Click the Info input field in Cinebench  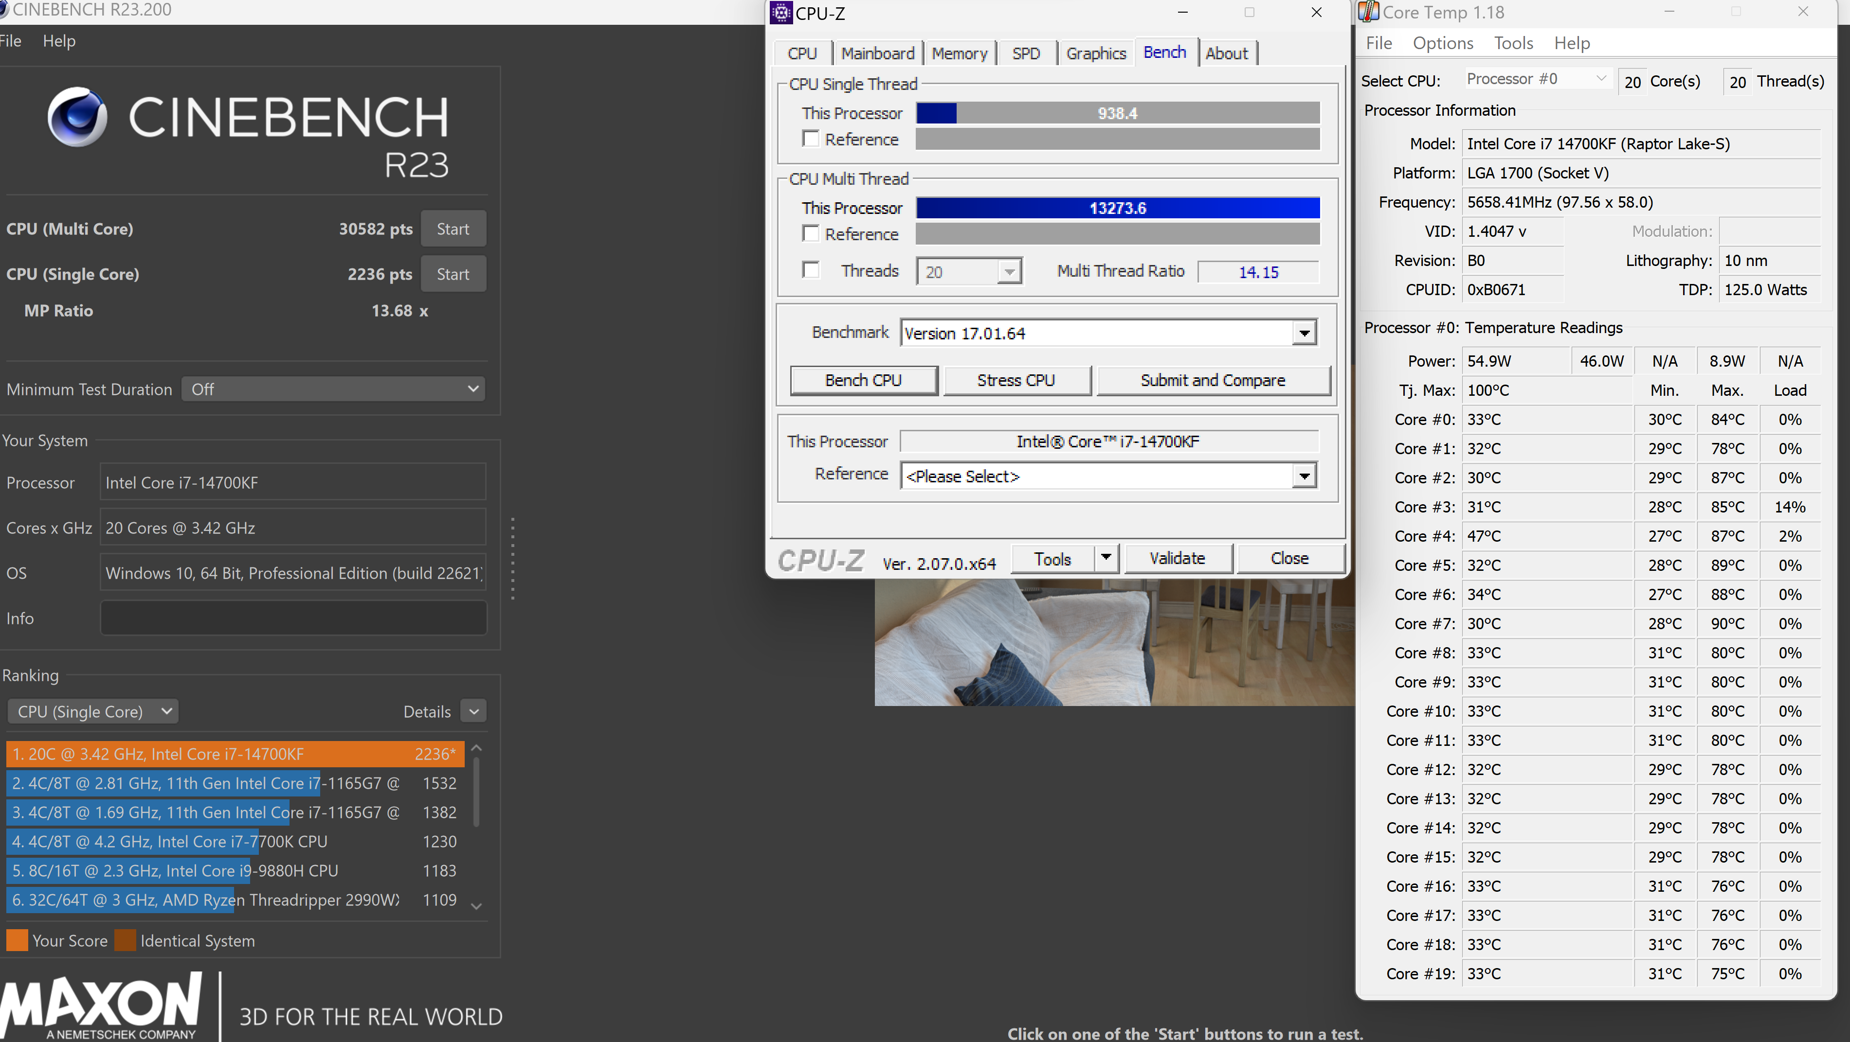point(293,618)
